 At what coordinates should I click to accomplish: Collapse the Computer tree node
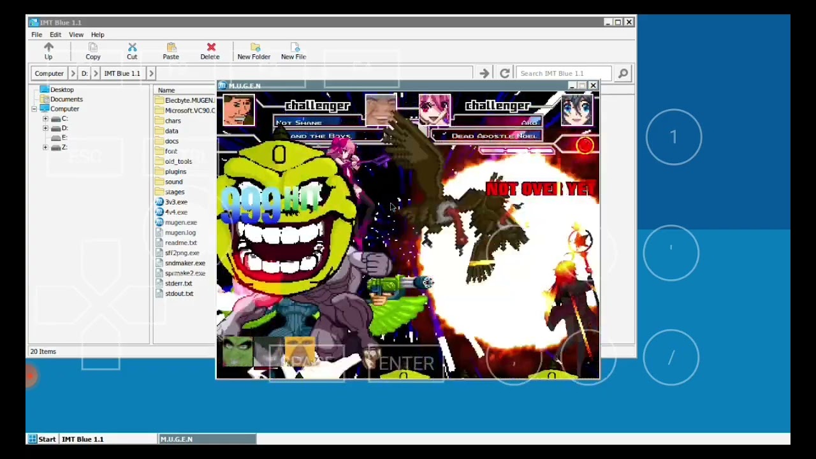pyautogui.click(x=34, y=109)
